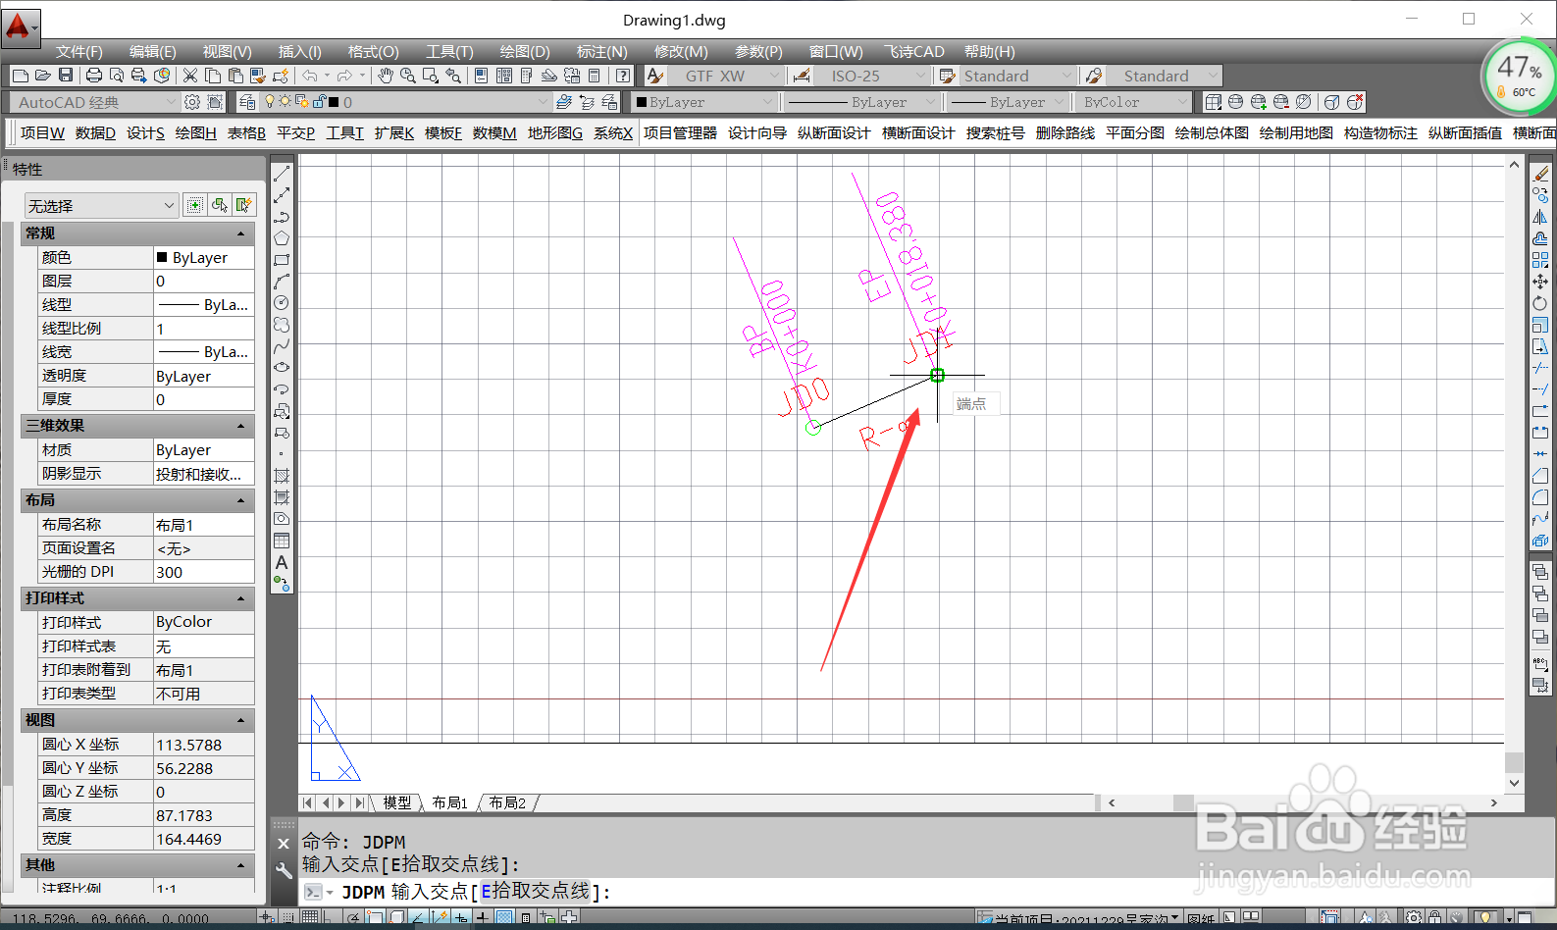
Task: Switch to the 布局2 tab
Action: (x=507, y=802)
